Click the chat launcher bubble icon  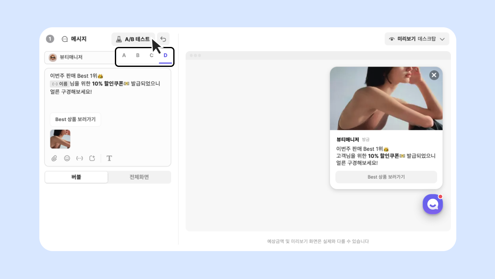[433, 204]
